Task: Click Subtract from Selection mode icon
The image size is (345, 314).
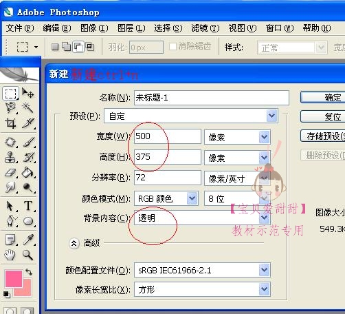Action: tap(78, 47)
